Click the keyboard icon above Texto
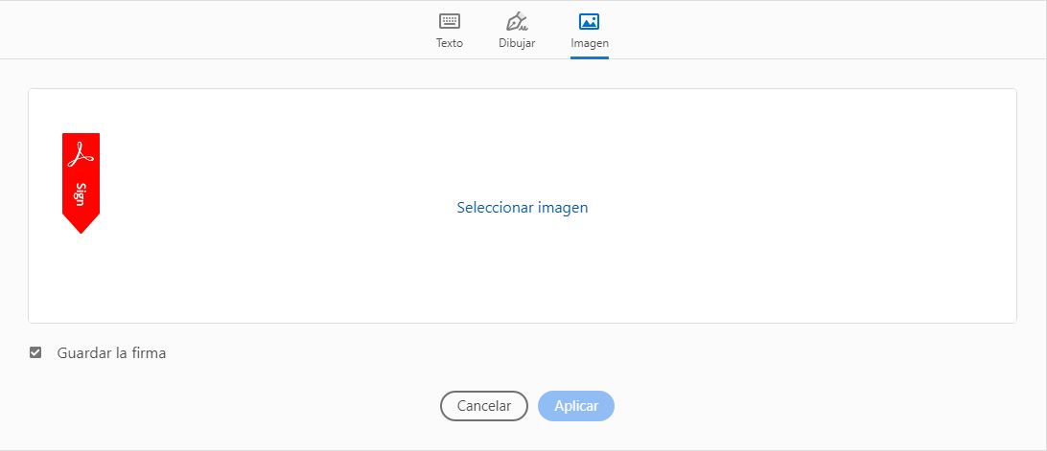This screenshot has height=451, width=1047. point(449,21)
